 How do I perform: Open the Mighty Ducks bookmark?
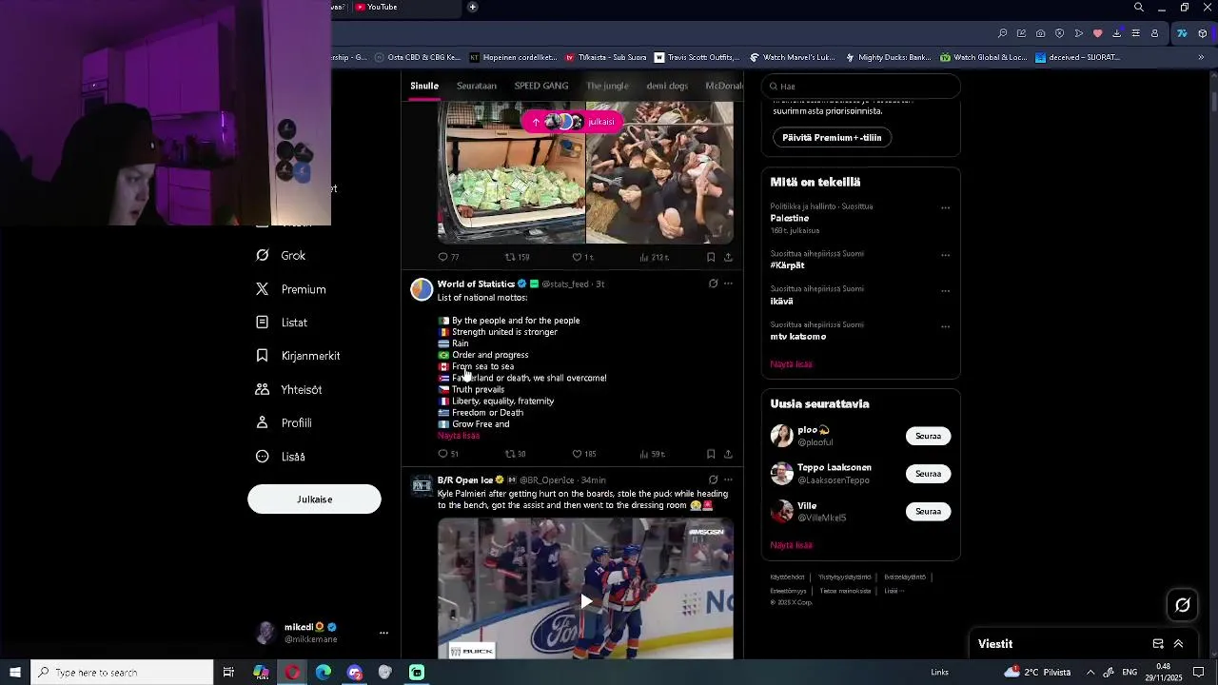889,57
